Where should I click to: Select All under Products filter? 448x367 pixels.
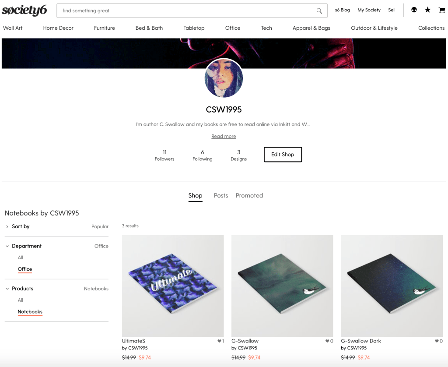20,300
